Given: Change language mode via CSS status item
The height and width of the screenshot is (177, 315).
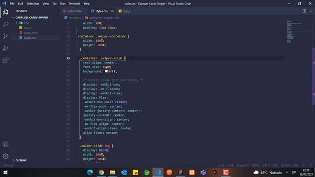Looking at the screenshot, I should [x=275, y=165].
